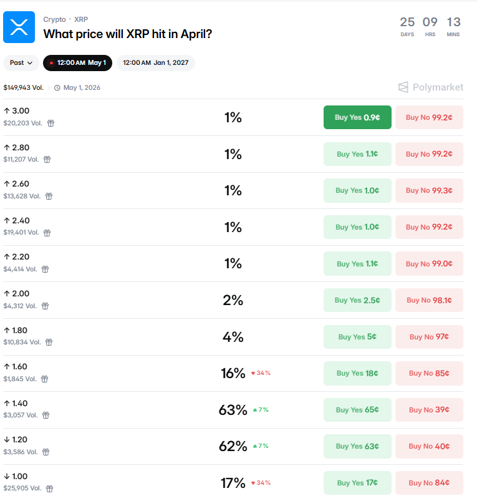477x501 pixels.
Task: Click the XRP token logo at the top left
Action: [19, 27]
